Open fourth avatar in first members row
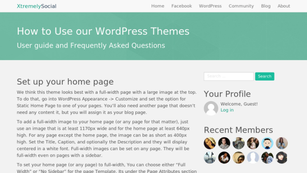Image resolution: width=307 pixels, height=173 pixels. tap(253, 143)
